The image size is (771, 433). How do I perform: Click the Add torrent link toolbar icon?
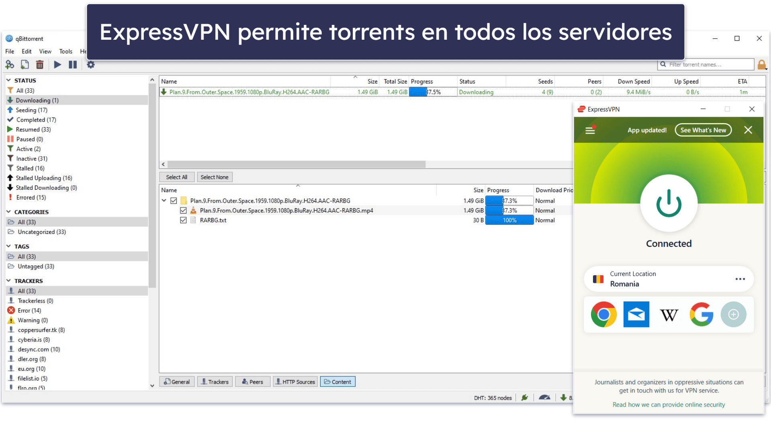[x=10, y=65]
